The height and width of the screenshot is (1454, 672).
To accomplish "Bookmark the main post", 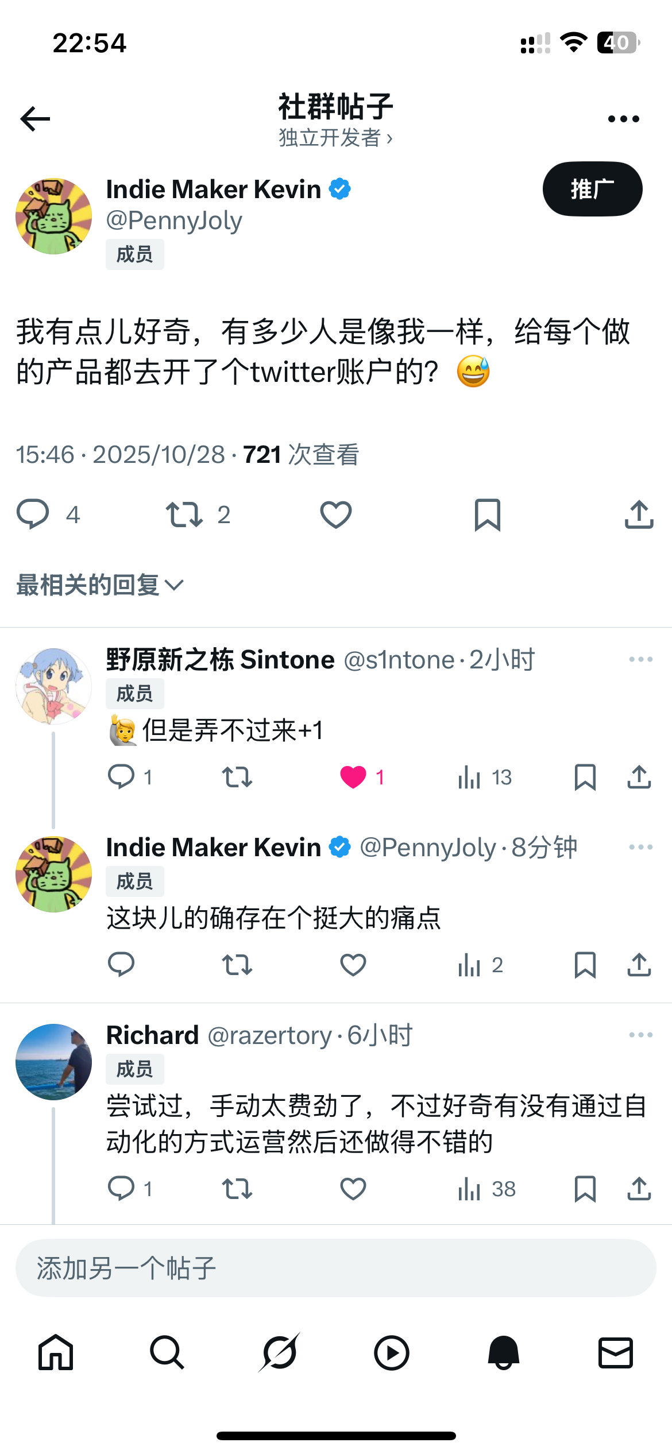I will point(488,515).
